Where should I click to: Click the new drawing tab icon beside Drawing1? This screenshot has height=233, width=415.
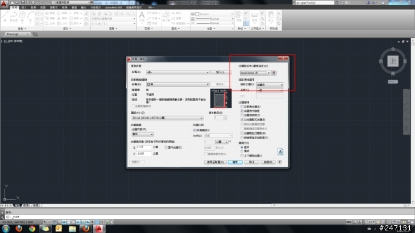pos(35,34)
